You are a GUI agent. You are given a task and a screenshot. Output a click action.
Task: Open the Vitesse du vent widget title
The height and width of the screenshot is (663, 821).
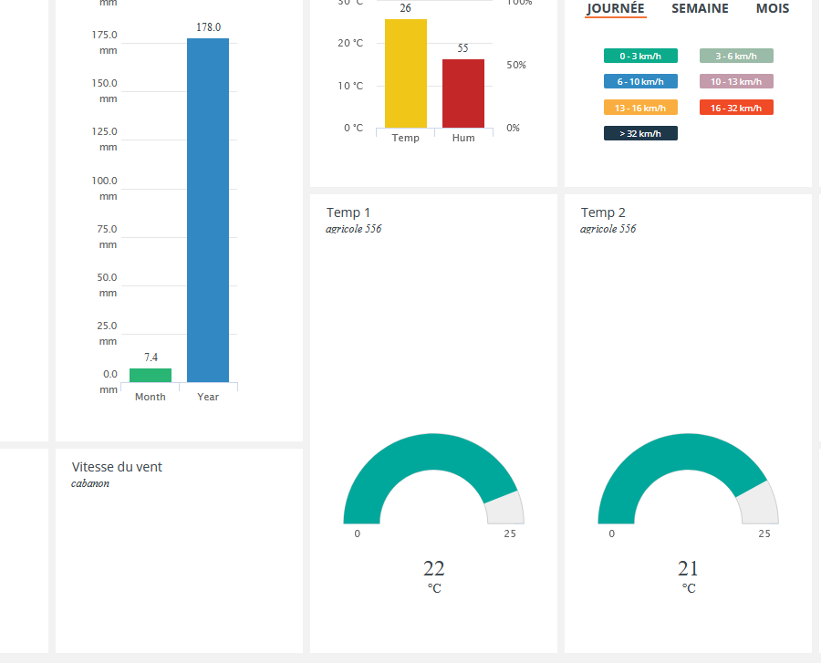tap(117, 467)
